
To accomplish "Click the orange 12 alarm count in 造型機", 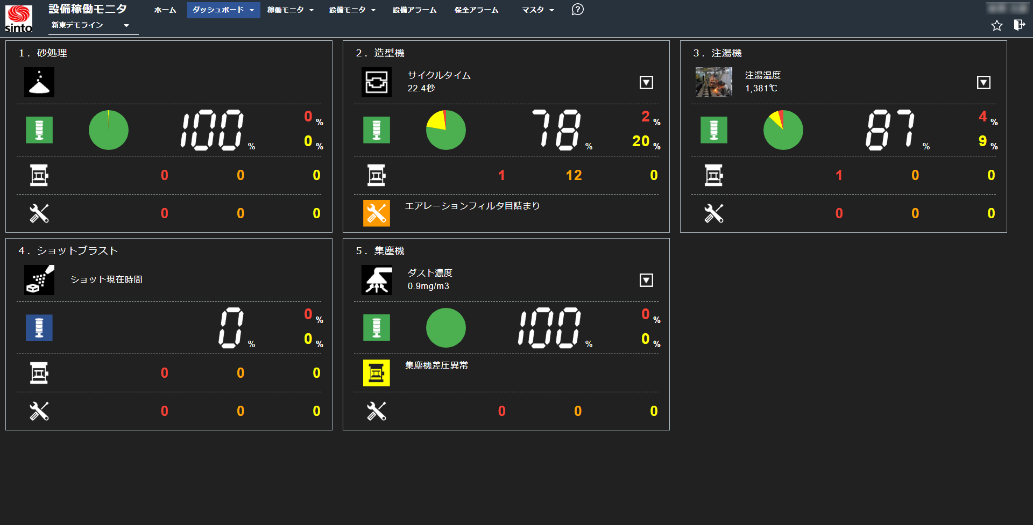I will click(x=574, y=175).
